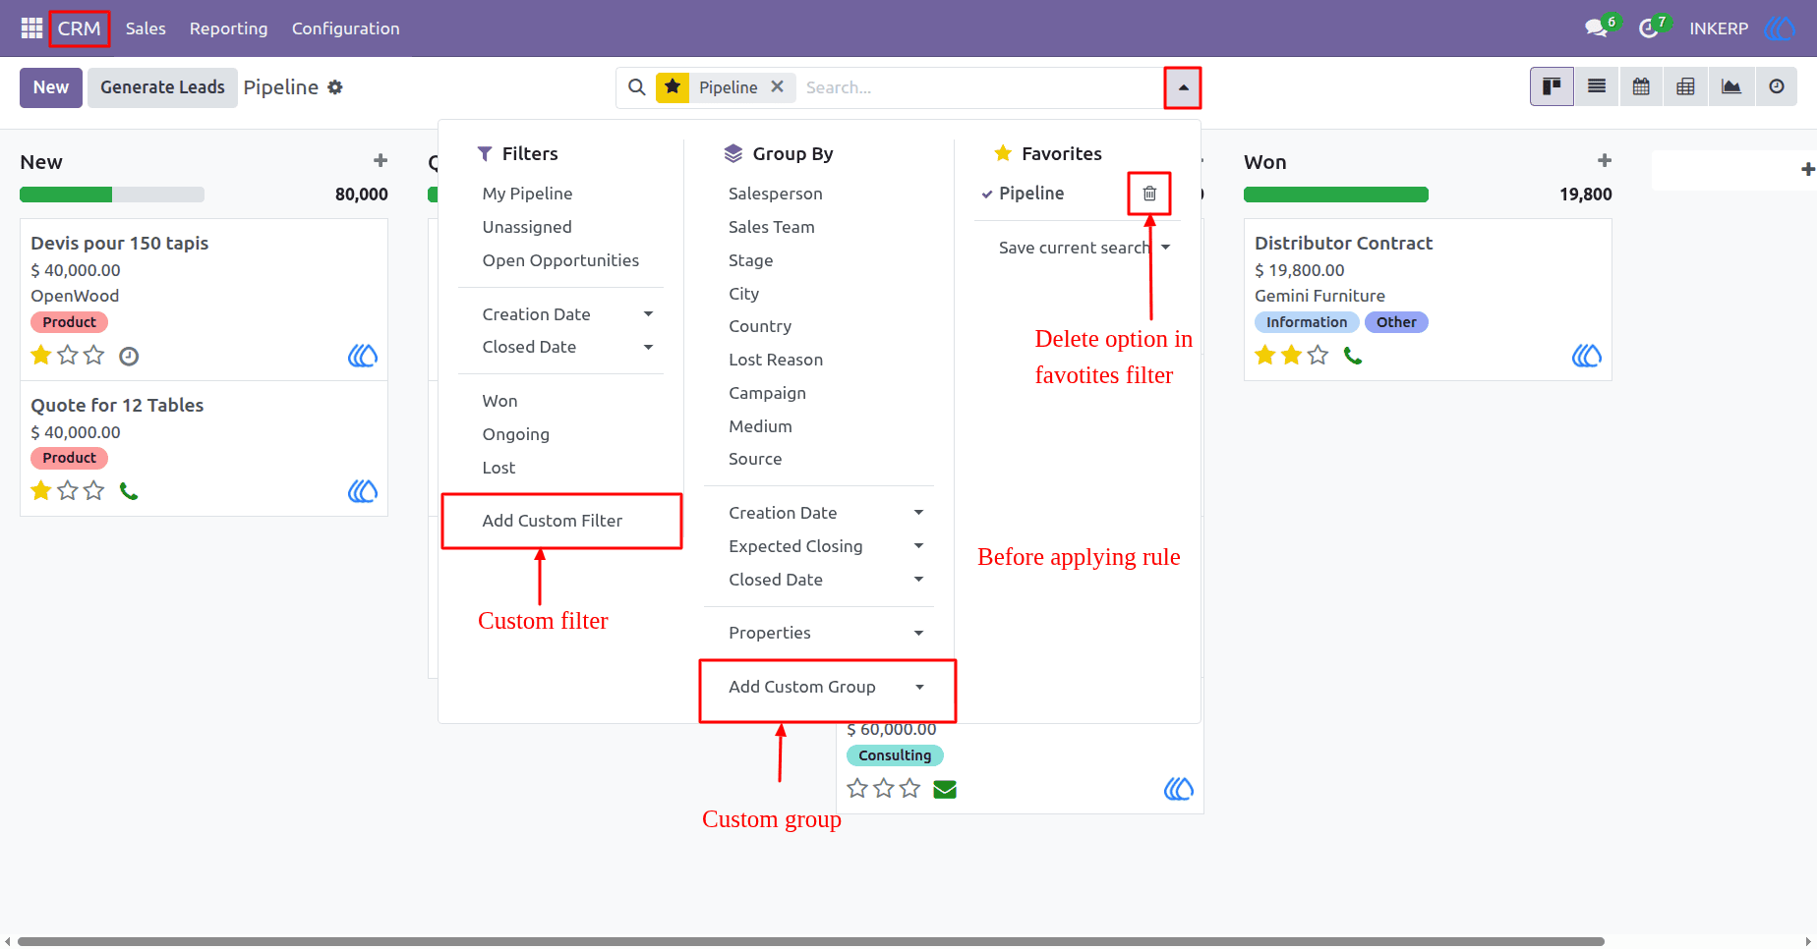The height and width of the screenshot is (949, 1817).
Task: Open the apps grid menu icon
Action: [31, 28]
